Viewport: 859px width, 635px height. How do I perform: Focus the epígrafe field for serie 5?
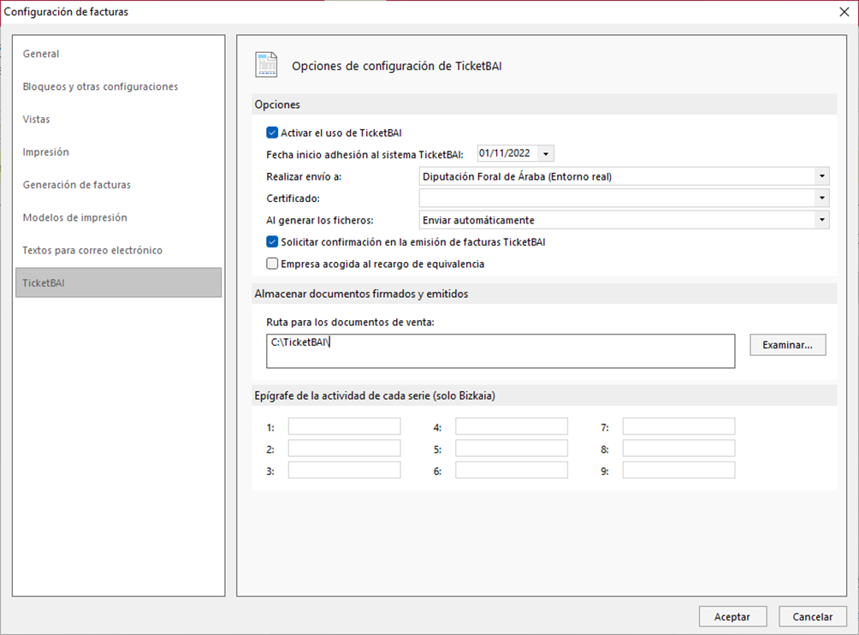tap(512, 448)
